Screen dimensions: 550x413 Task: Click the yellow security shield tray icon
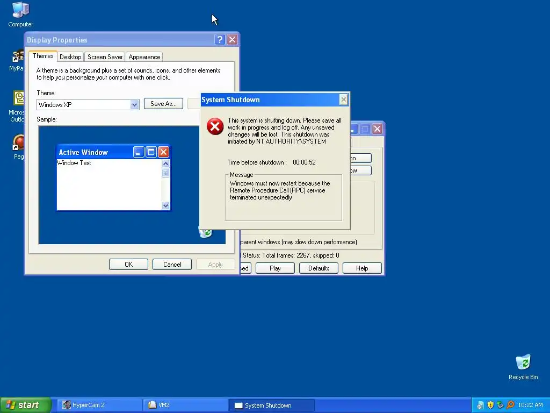click(490, 405)
